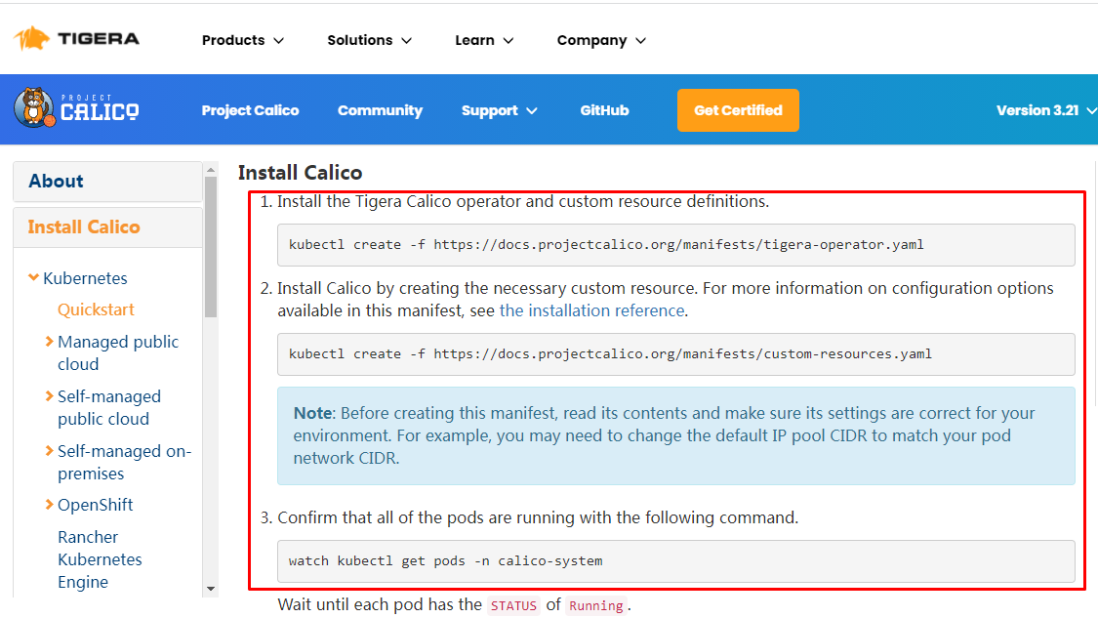Click step 1 text about Tigera operator
The width and height of the screenshot is (1098, 618).
[x=523, y=202]
